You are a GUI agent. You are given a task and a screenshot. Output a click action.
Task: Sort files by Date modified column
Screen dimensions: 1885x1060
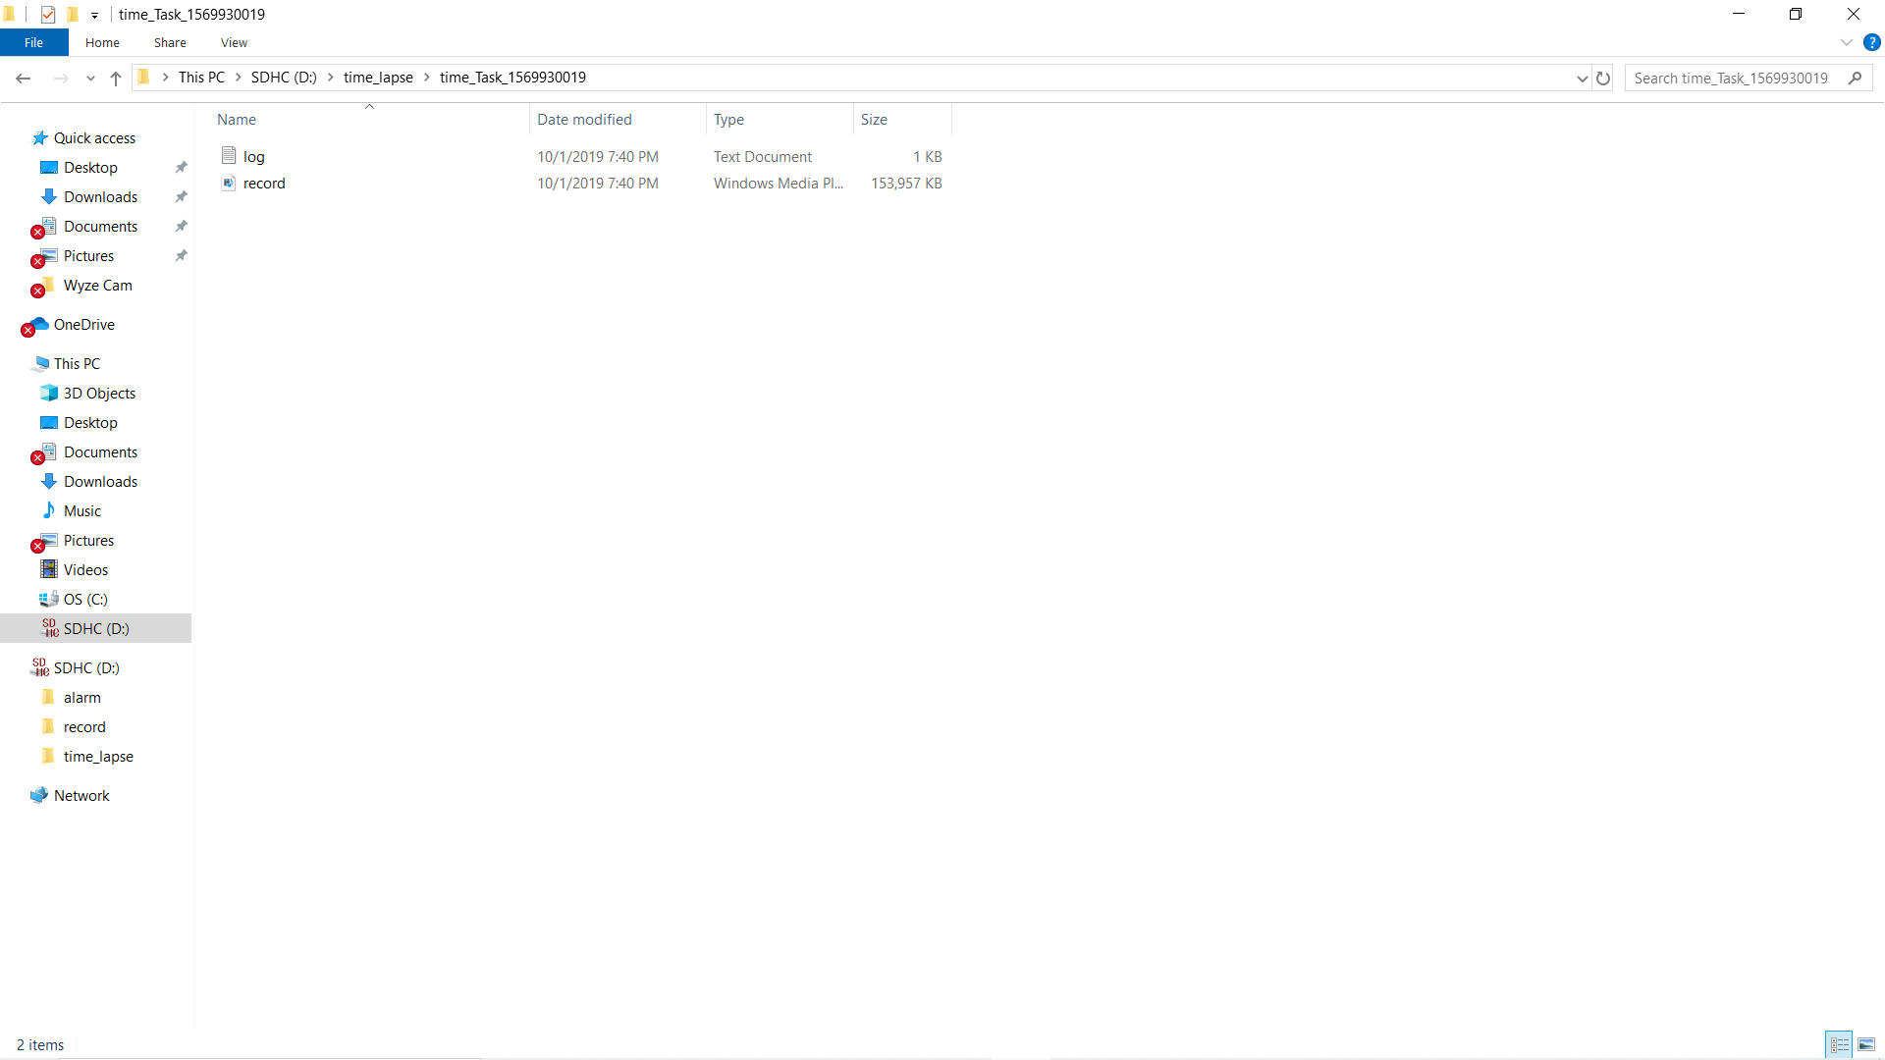pos(584,120)
